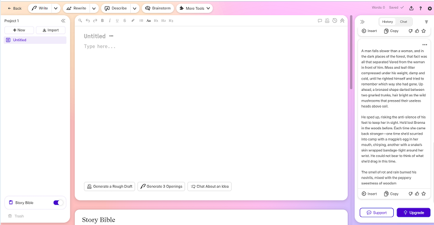Toggle the Story Bible switch

point(58,203)
